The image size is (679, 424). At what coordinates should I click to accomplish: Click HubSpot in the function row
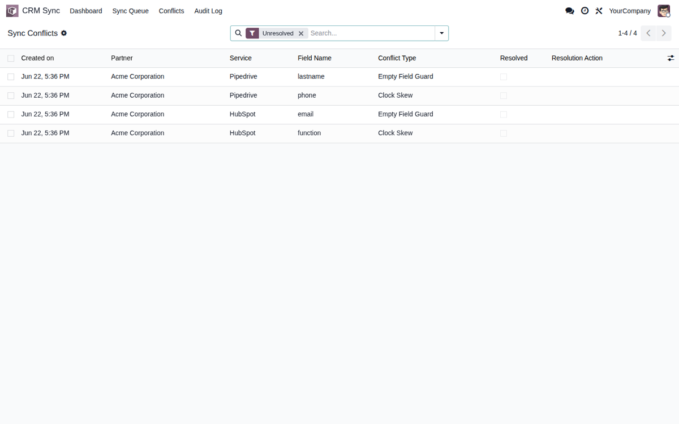click(243, 133)
